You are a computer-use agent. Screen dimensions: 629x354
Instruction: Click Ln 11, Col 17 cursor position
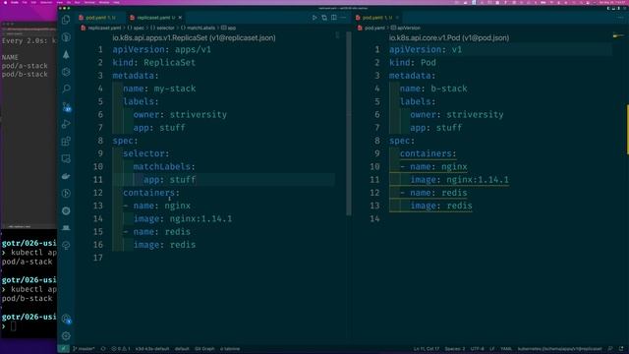[427, 349]
